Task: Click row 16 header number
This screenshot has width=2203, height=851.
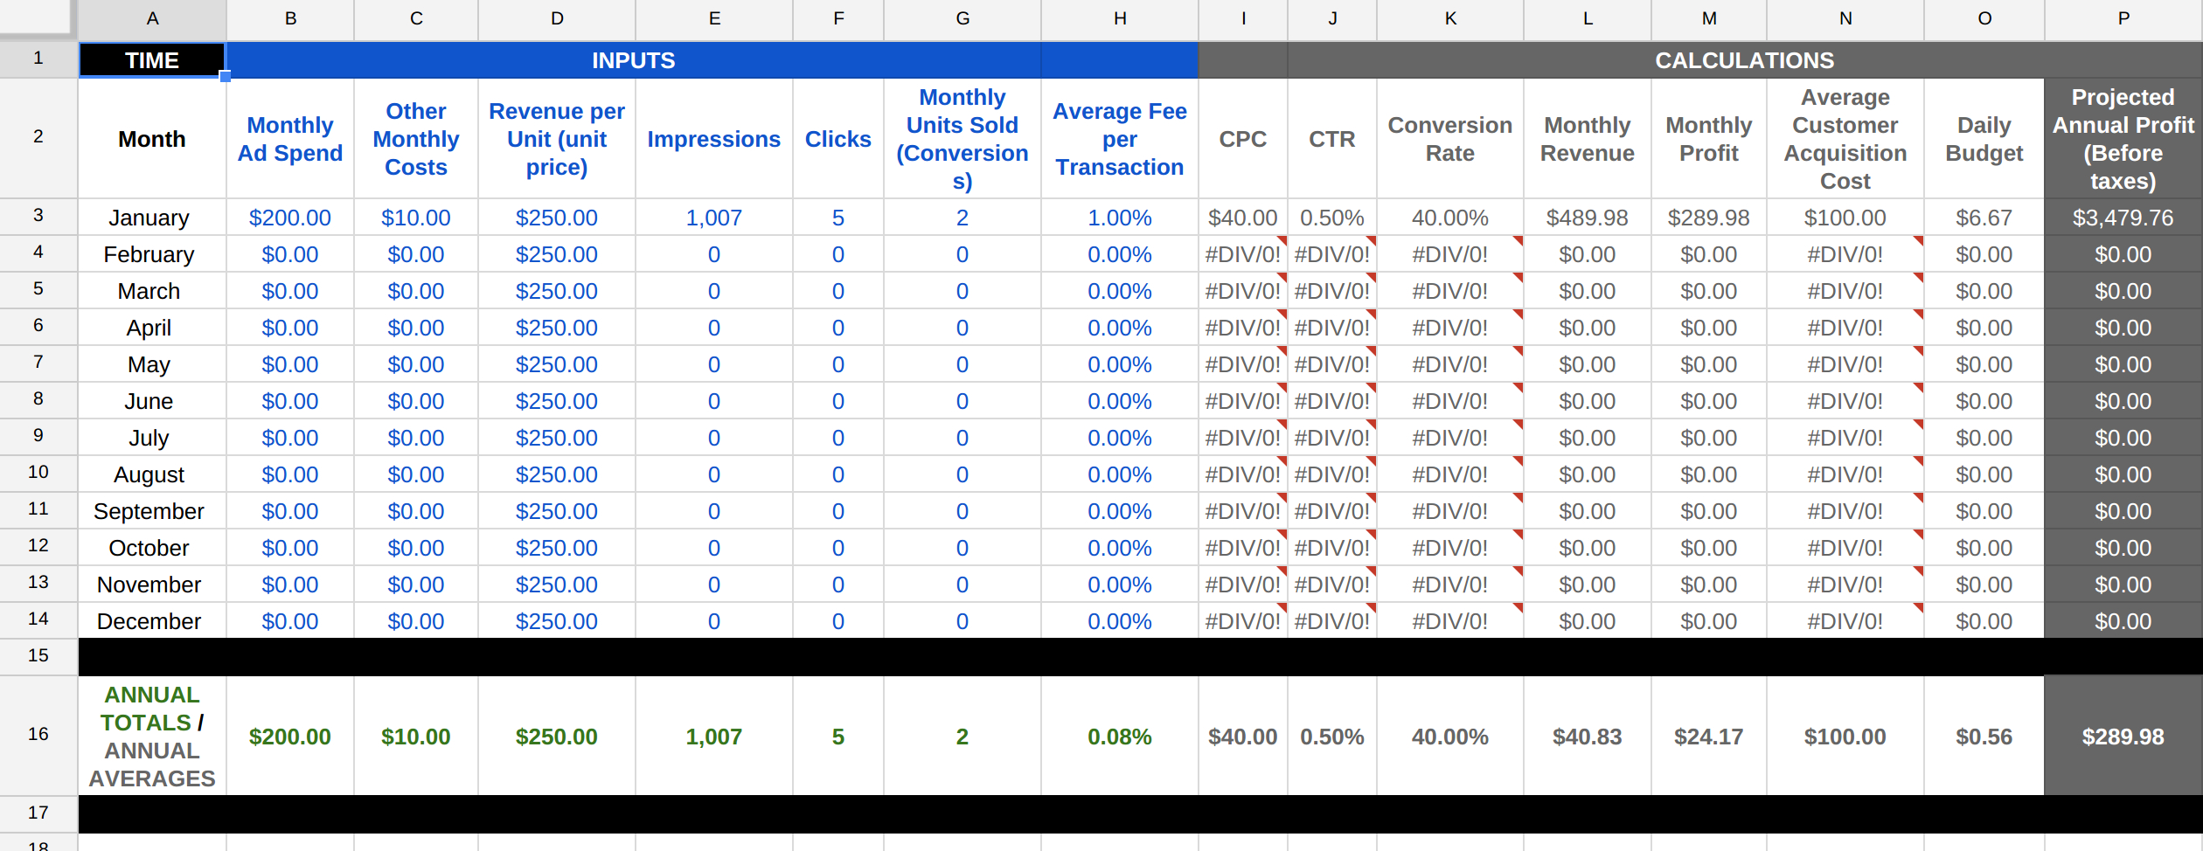Action: (x=38, y=734)
